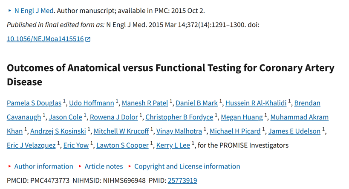Open the 10.1056/NEJMoa1415516 DOI link
This screenshot has height=189, width=349.
tap(46, 39)
